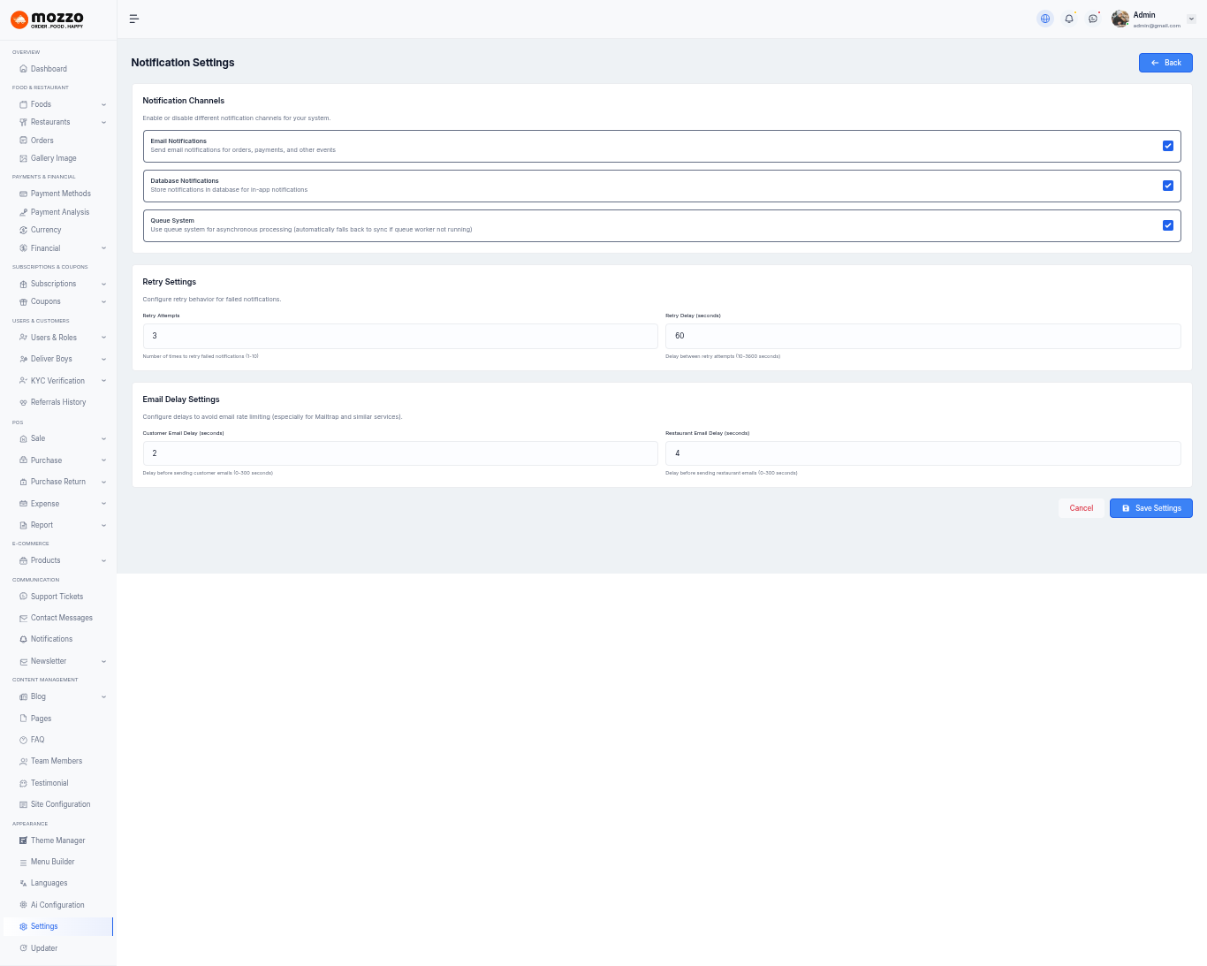
Task: Click the Mozzo logo
Action: click(x=48, y=19)
